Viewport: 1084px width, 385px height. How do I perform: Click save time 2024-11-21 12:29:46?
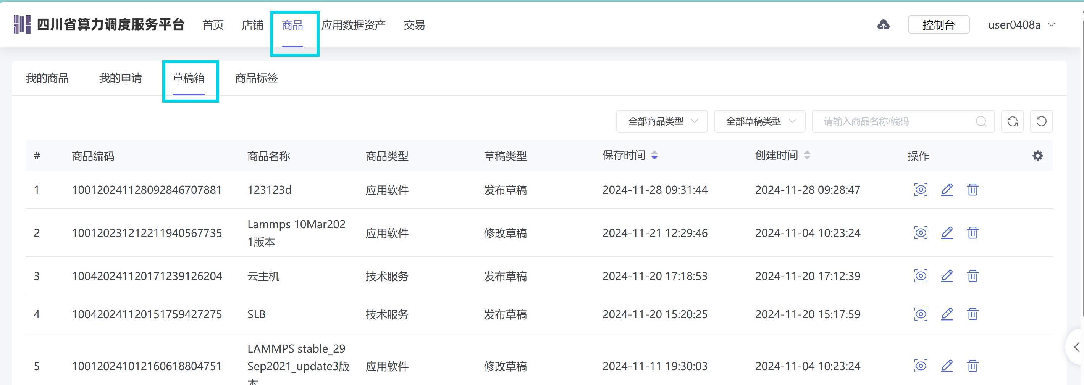click(655, 233)
